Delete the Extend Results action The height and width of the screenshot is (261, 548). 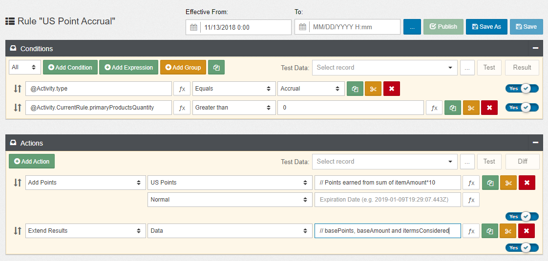pos(527,231)
